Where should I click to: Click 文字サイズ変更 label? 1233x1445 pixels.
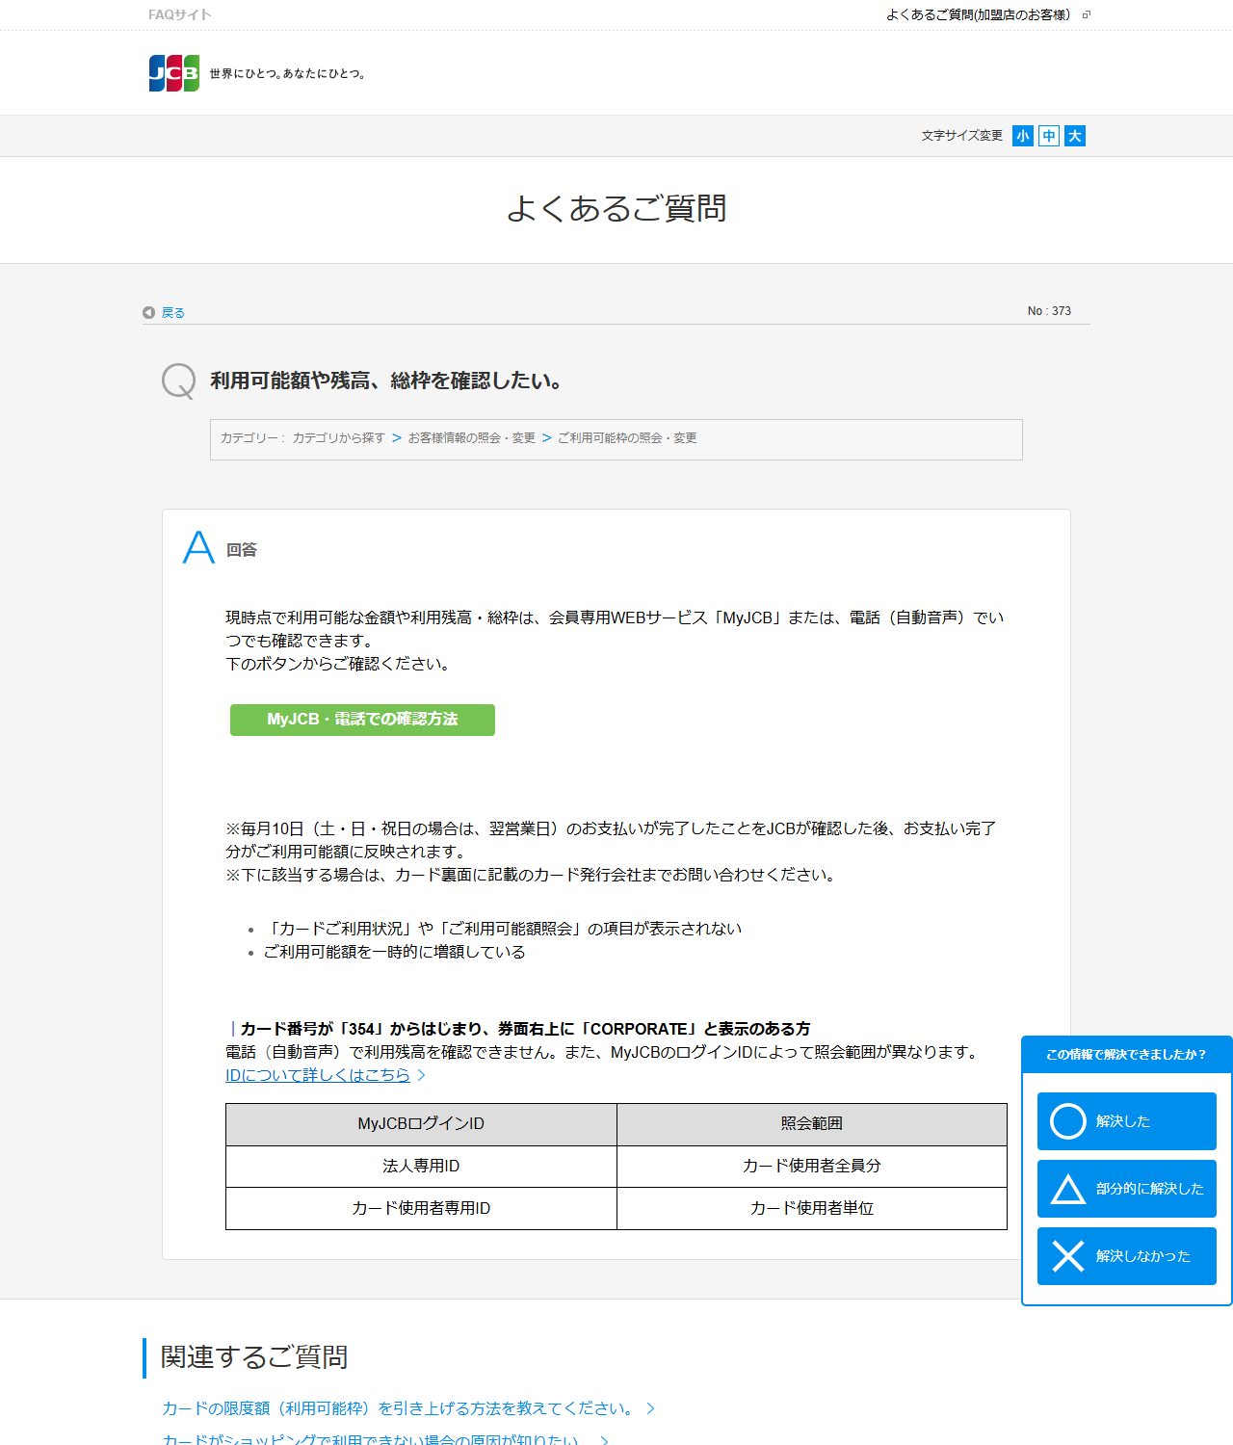point(961,136)
